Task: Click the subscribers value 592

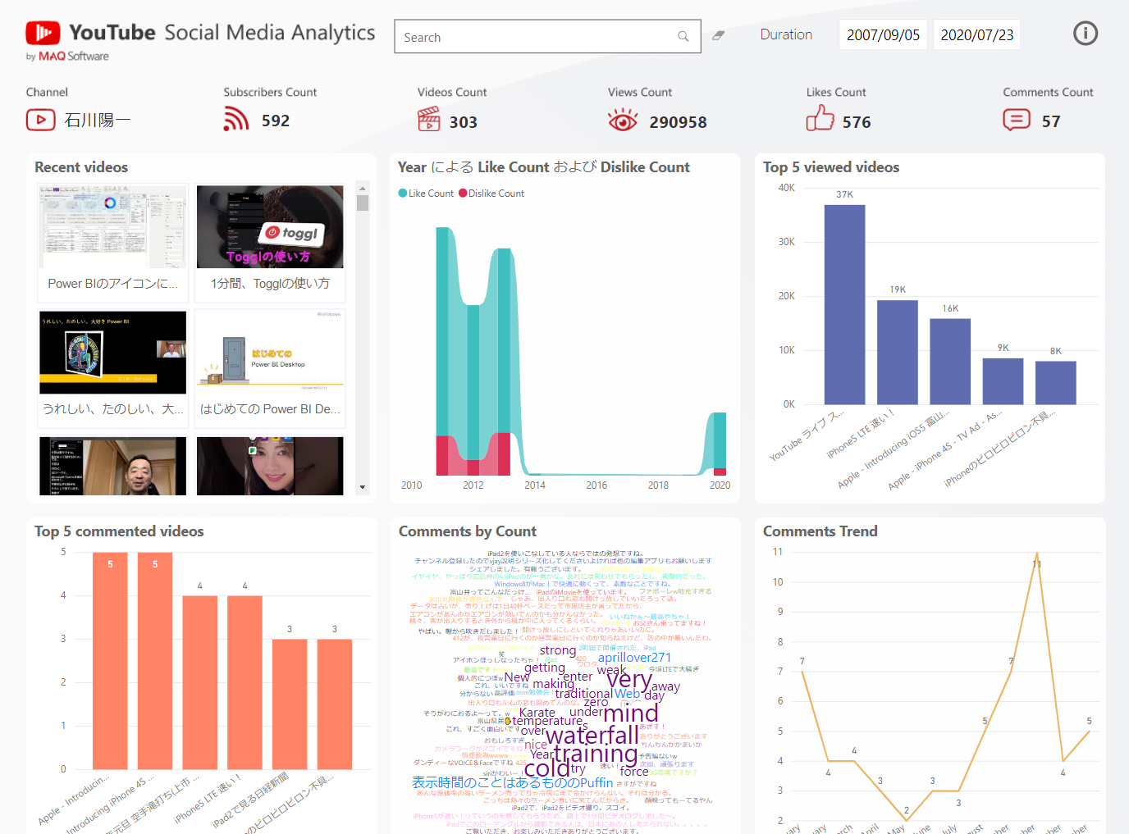Action: coord(276,121)
